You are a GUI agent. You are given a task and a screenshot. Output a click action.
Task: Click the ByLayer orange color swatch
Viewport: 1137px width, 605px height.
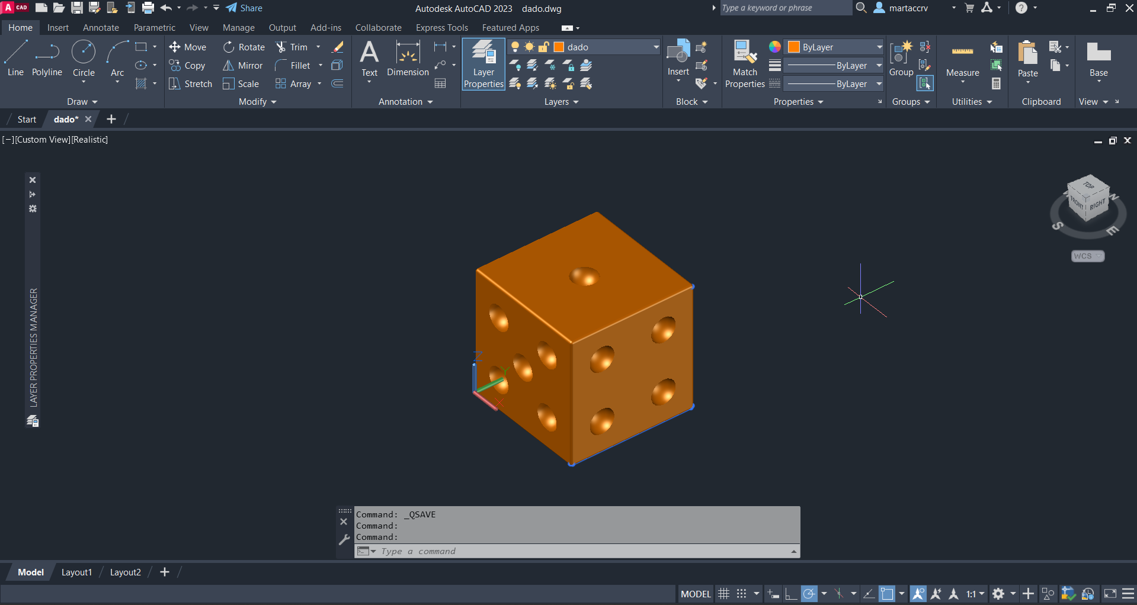point(794,47)
